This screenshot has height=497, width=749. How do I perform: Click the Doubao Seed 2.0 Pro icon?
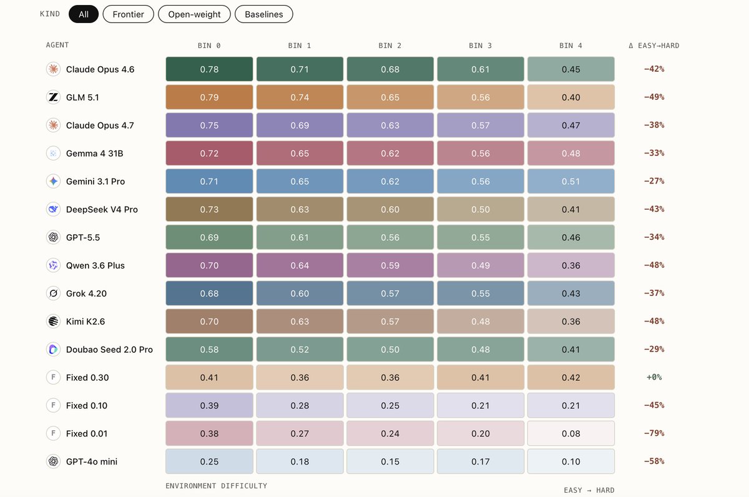pos(53,350)
